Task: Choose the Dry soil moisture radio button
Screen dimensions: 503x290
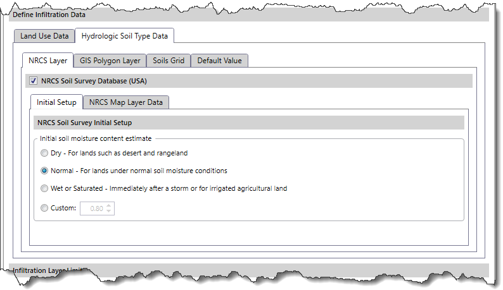Action: coord(44,153)
